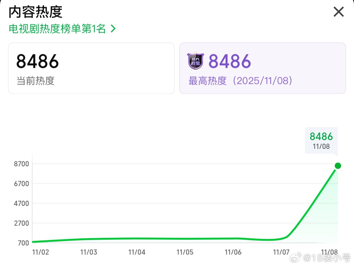Click the 8700 gridline value on y-axis
The height and width of the screenshot is (266, 354).
[x=21, y=164]
